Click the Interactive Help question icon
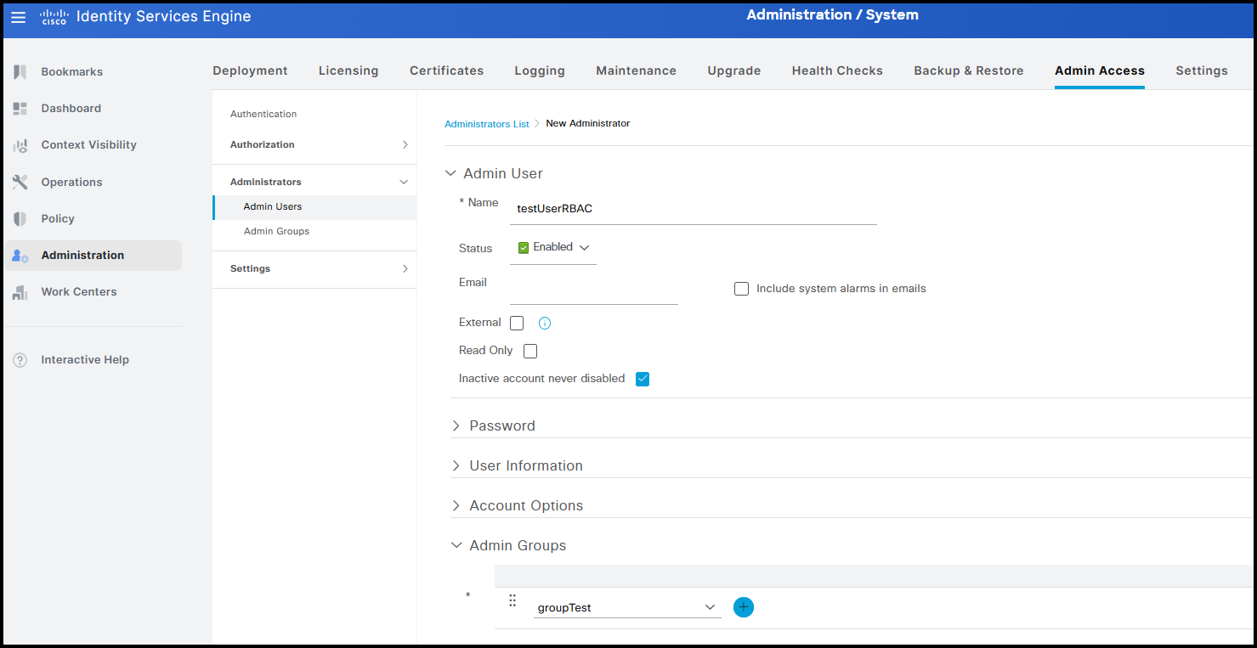Image resolution: width=1257 pixels, height=648 pixels. pos(20,360)
